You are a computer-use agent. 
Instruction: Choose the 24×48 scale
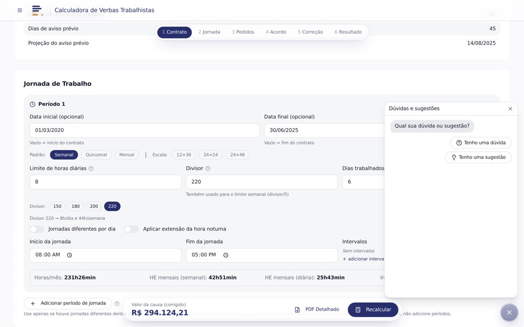(x=237, y=155)
